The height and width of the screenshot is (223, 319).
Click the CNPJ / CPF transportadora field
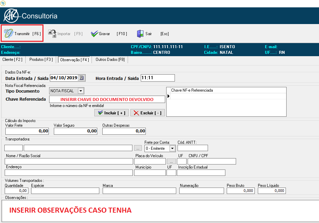[x=212, y=161]
